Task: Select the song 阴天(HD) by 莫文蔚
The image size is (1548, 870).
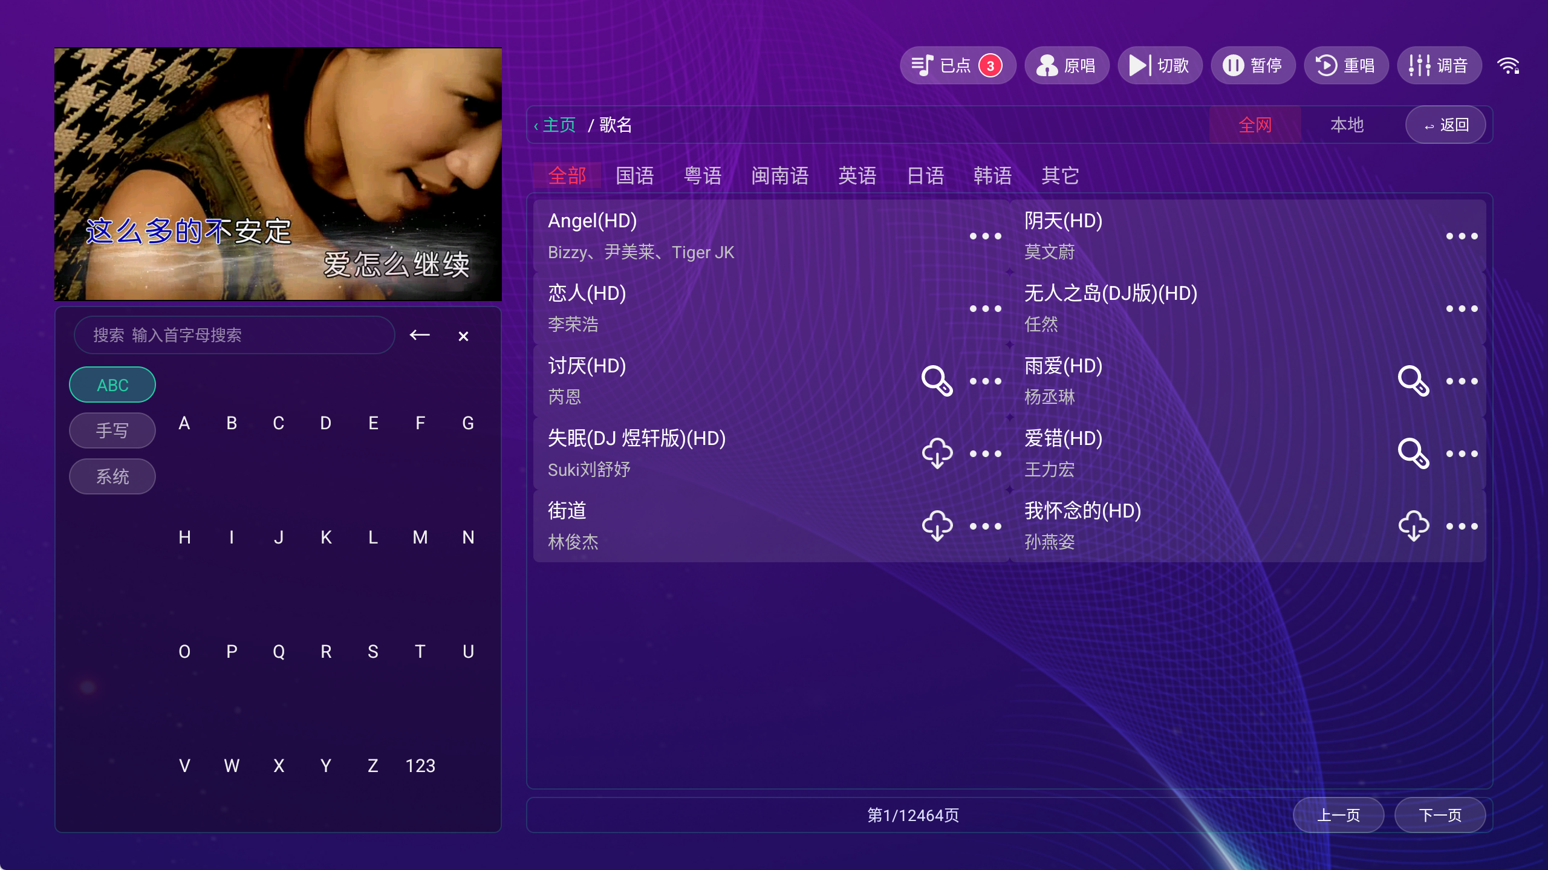Action: tap(1248, 236)
